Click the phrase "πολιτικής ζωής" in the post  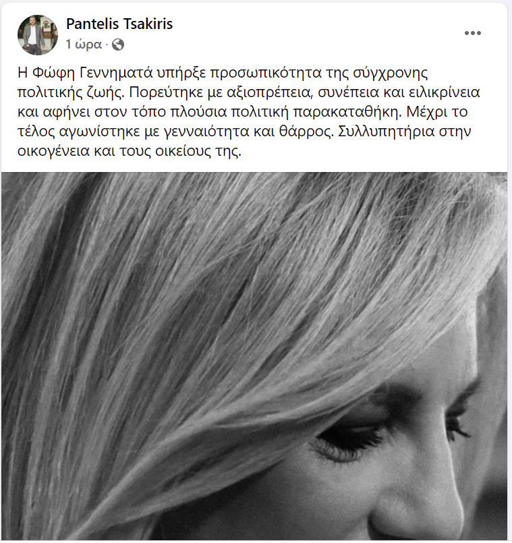coord(70,92)
